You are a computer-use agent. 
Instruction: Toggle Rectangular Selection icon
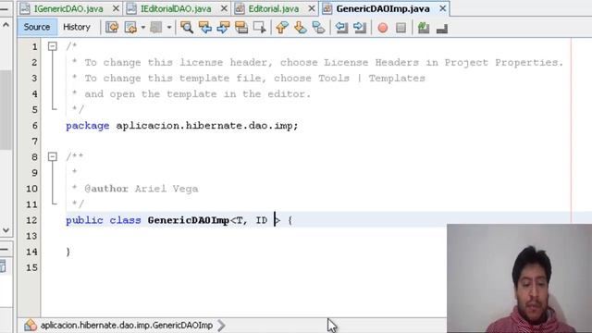click(259, 28)
